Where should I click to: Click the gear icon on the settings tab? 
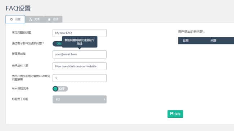point(12,19)
